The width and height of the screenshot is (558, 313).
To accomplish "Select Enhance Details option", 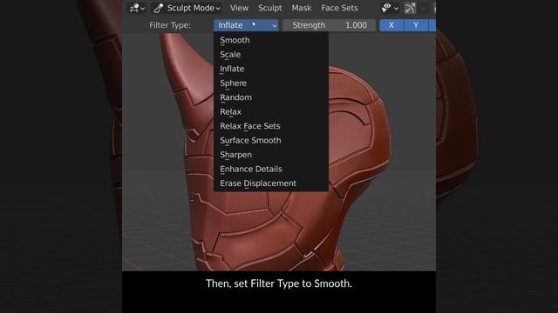I will pyautogui.click(x=270, y=169).
